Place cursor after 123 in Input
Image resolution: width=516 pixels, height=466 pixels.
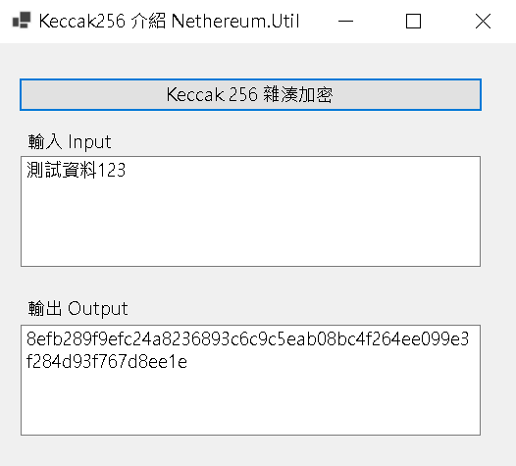click(127, 171)
